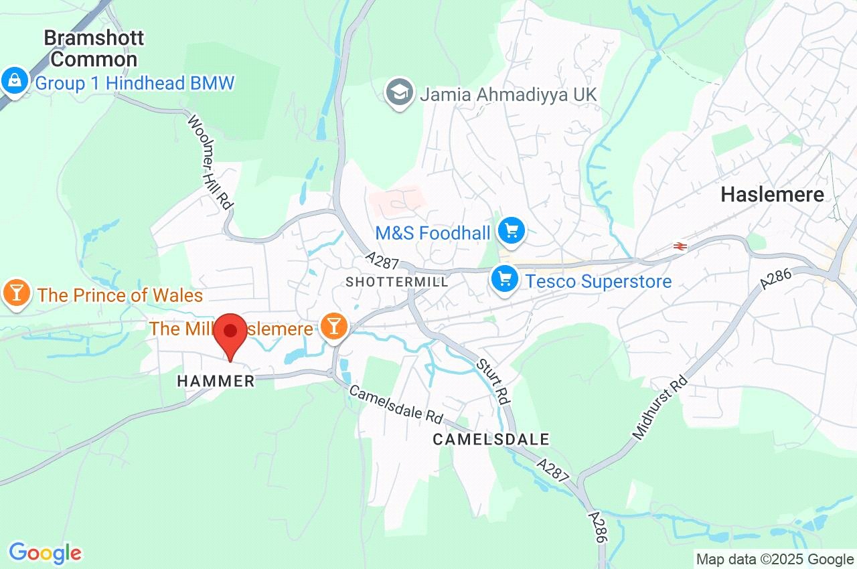Click the Haslemere railway station icon
The height and width of the screenshot is (569, 857).
680,247
